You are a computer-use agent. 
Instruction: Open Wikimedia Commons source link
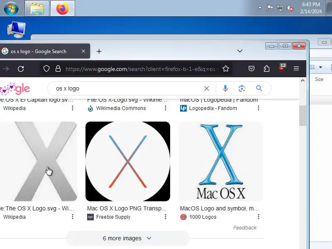pos(121,108)
